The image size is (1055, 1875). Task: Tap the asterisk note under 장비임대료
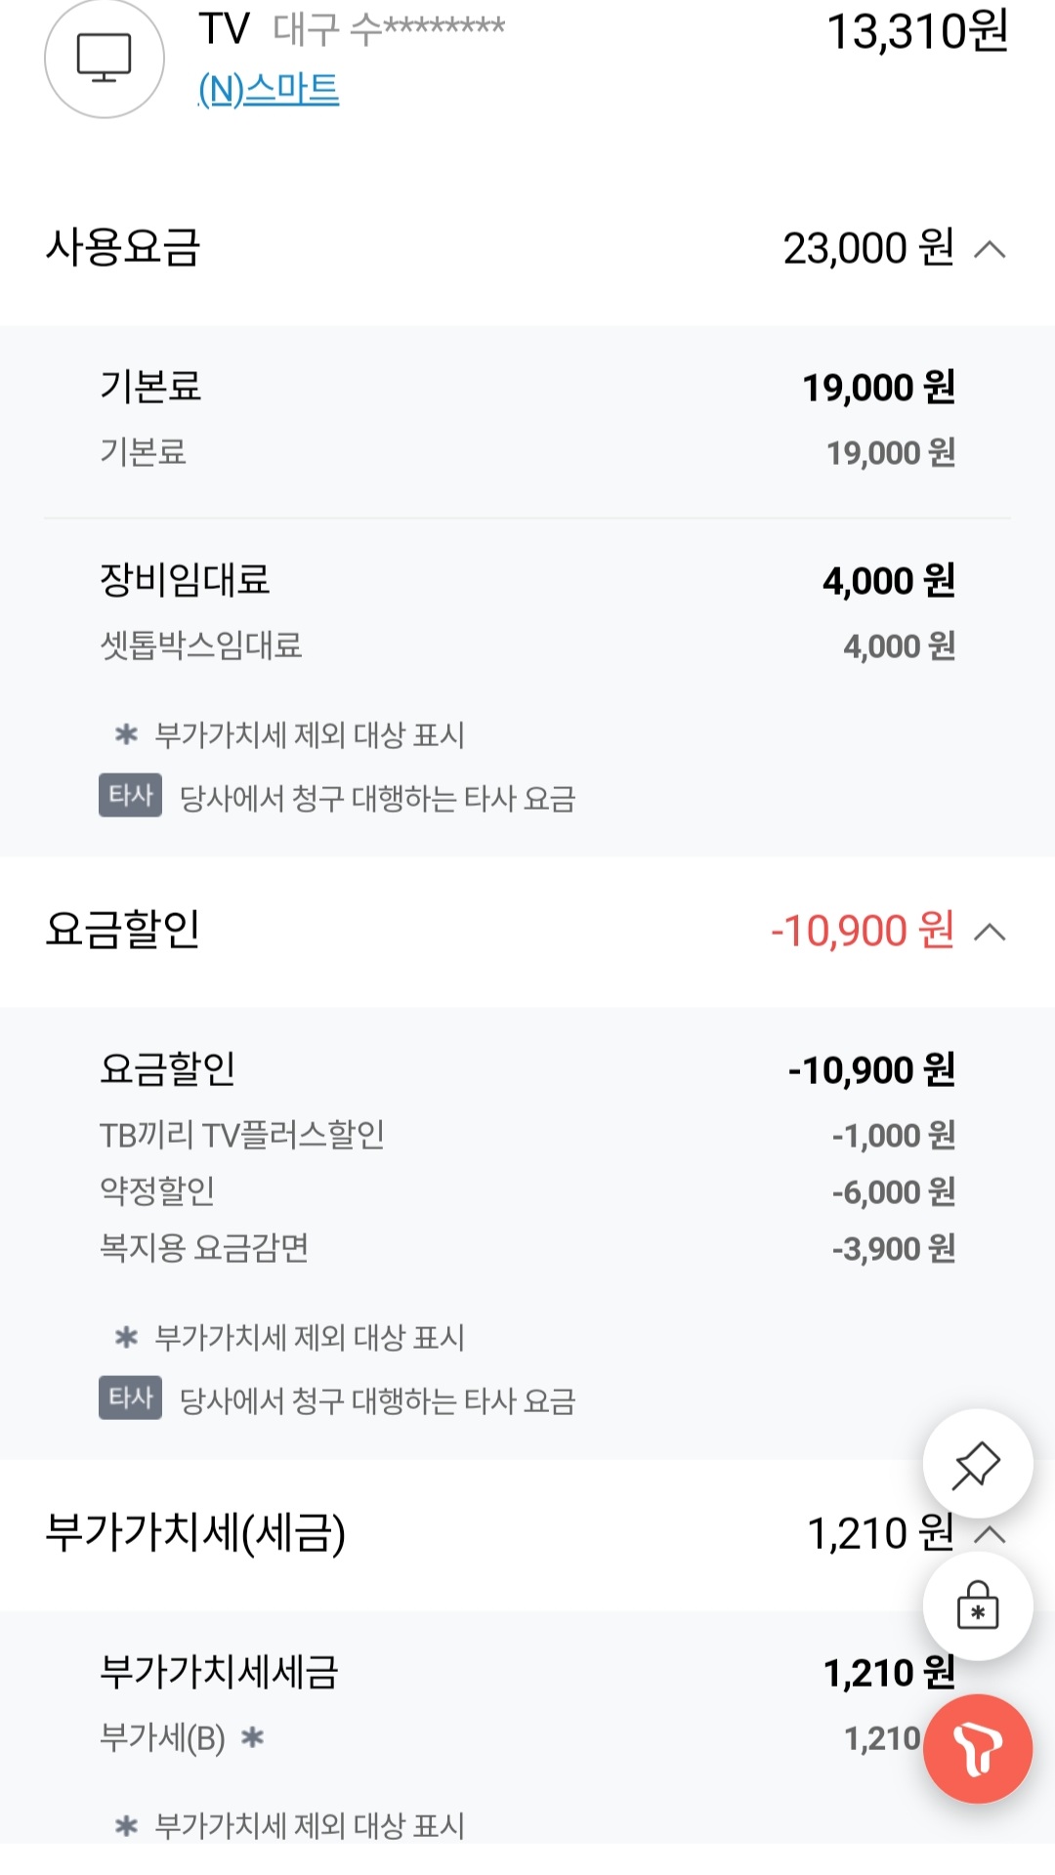127,734
